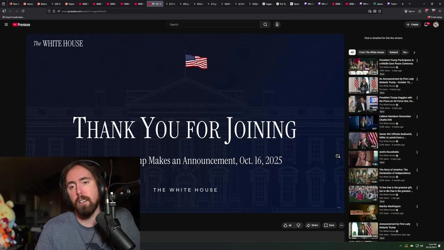Screen dimensions: 444x250
Task: Open Antifa Roundtable video thumbnail
Action: point(363,158)
